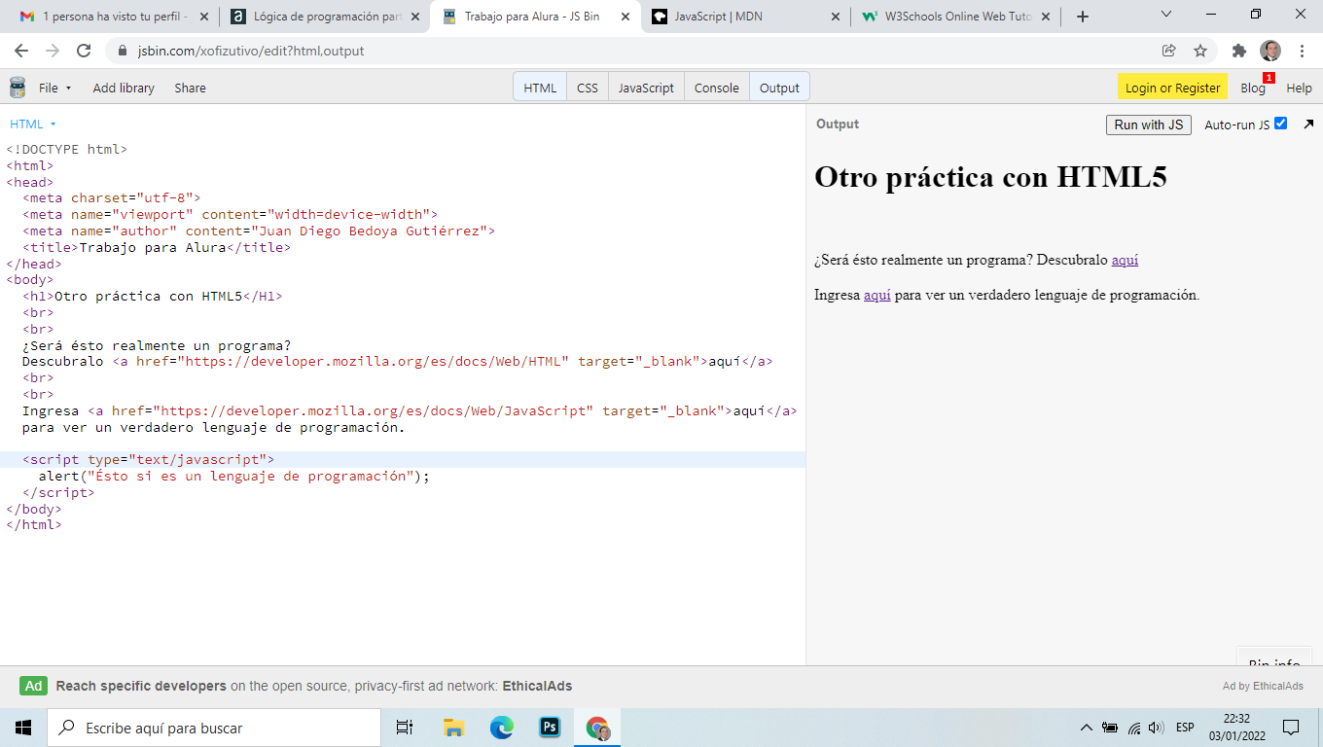Bookmark this page with the star icon
1323x747 pixels.
(1200, 51)
